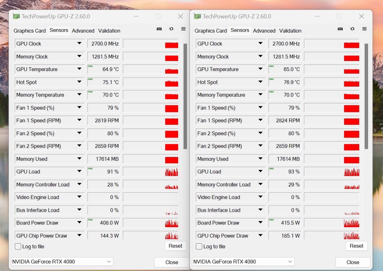The height and width of the screenshot is (271, 383).
Task: Click the screenshot camera icon in left GPU-Z window
Action: 159,29
